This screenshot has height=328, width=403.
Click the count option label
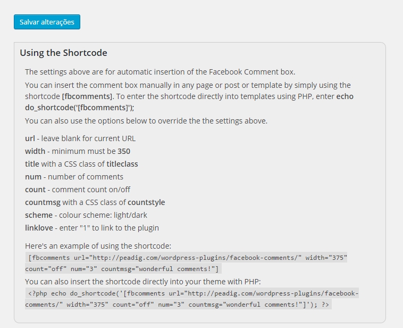[35, 190]
